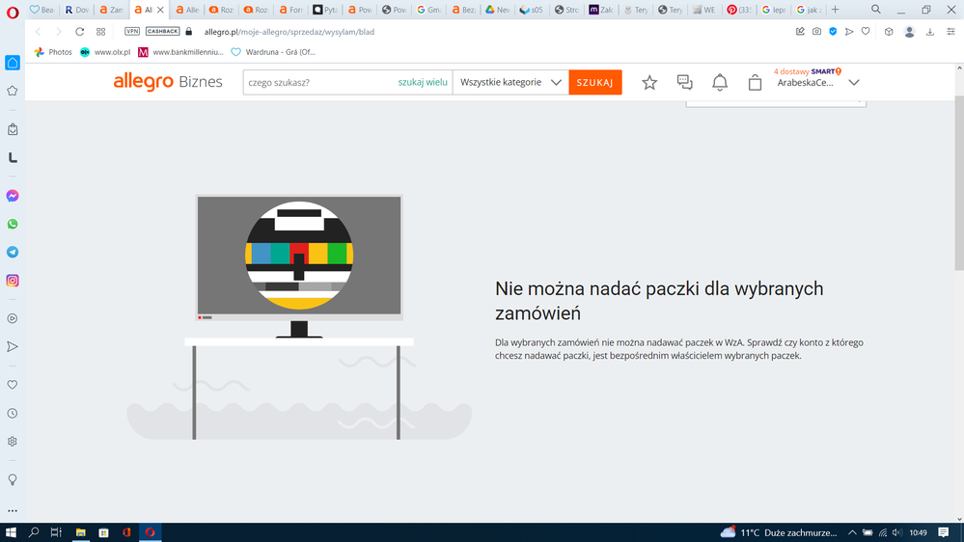Switch to the 's05' tab
This screenshot has width=964, height=542.
(531, 10)
